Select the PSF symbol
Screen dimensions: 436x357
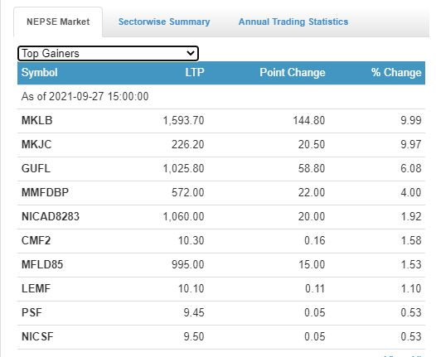pos(31,312)
